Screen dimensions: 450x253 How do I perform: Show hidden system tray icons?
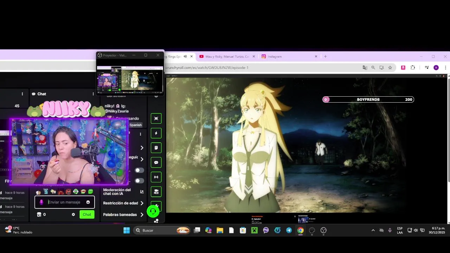click(373, 230)
